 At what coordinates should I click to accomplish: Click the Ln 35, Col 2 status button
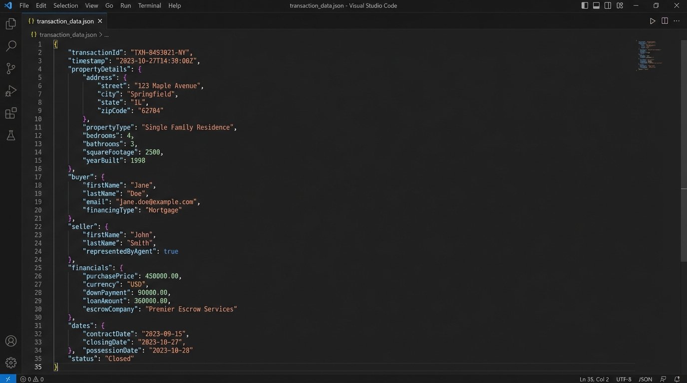point(594,379)
